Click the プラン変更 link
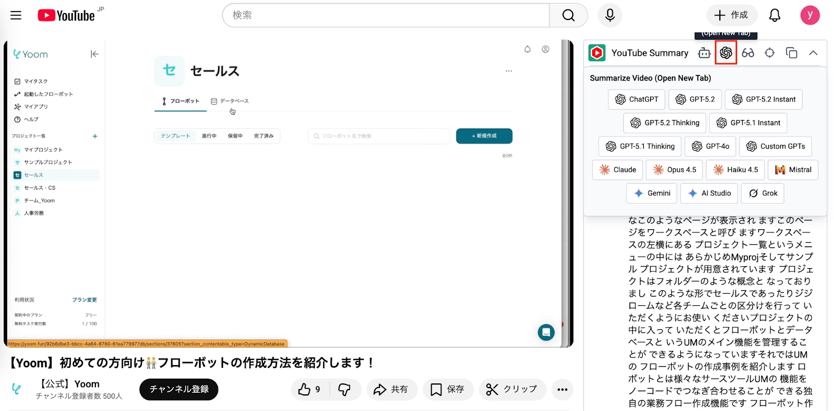This screenshot has width=834, height=411. (x=84, y=300)
